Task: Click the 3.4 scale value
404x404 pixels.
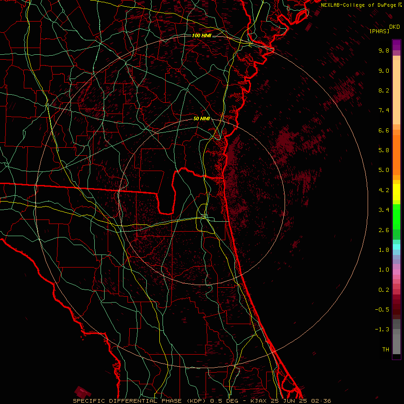Action: tap(384, 210)
